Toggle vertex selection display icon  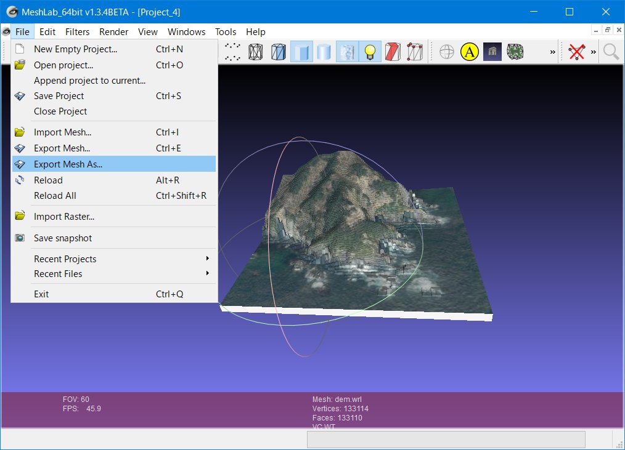pyautogui.click(x=415, y=52)
